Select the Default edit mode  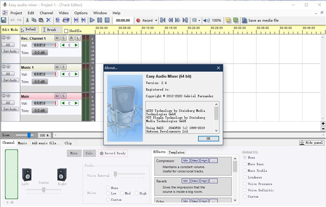(29, 30)
